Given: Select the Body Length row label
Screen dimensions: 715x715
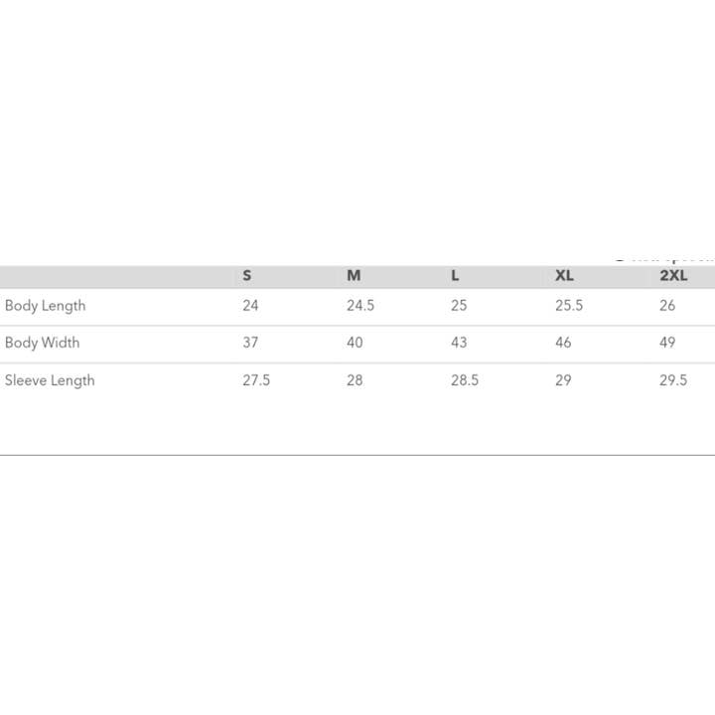Looking at the screenshot, I should coord(46,306).
